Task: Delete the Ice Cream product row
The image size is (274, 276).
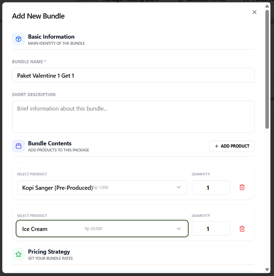Action: 242,229
